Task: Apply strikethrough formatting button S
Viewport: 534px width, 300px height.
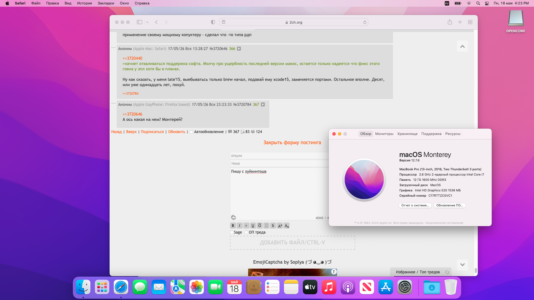Action: click(x=273, y=226)
